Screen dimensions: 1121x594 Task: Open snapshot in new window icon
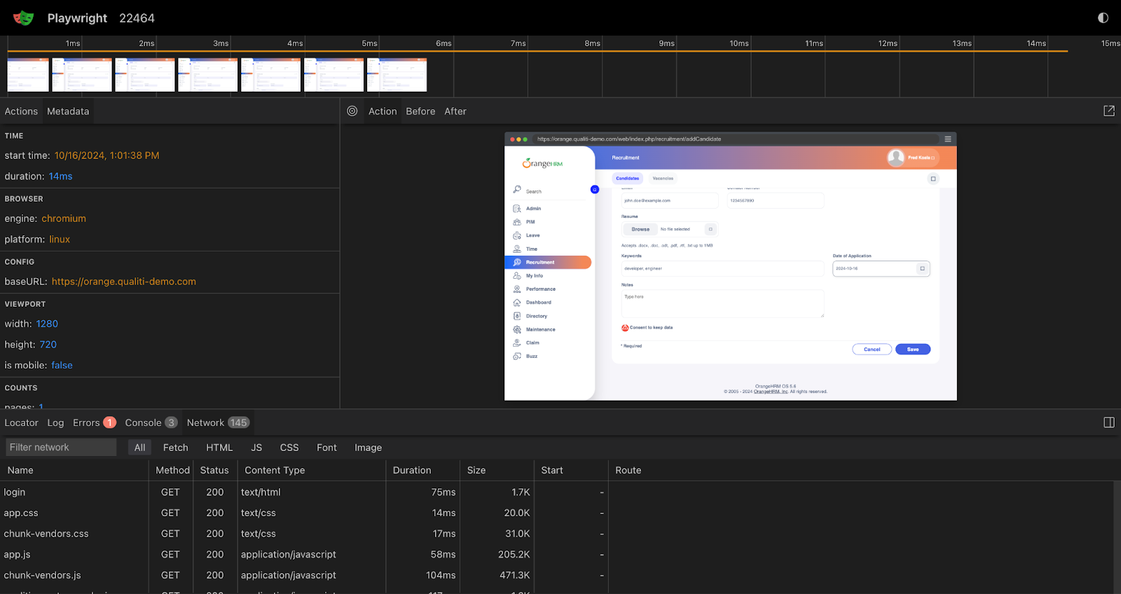click(x=1109, y=111)
